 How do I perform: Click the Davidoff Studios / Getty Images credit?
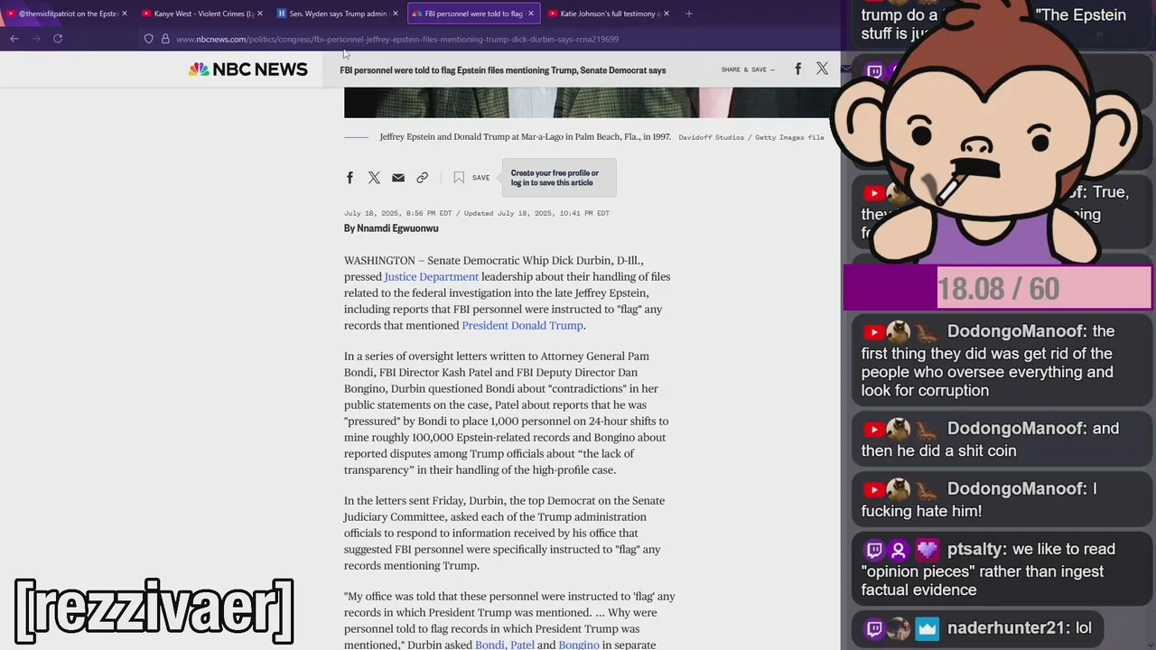point(751,137)
